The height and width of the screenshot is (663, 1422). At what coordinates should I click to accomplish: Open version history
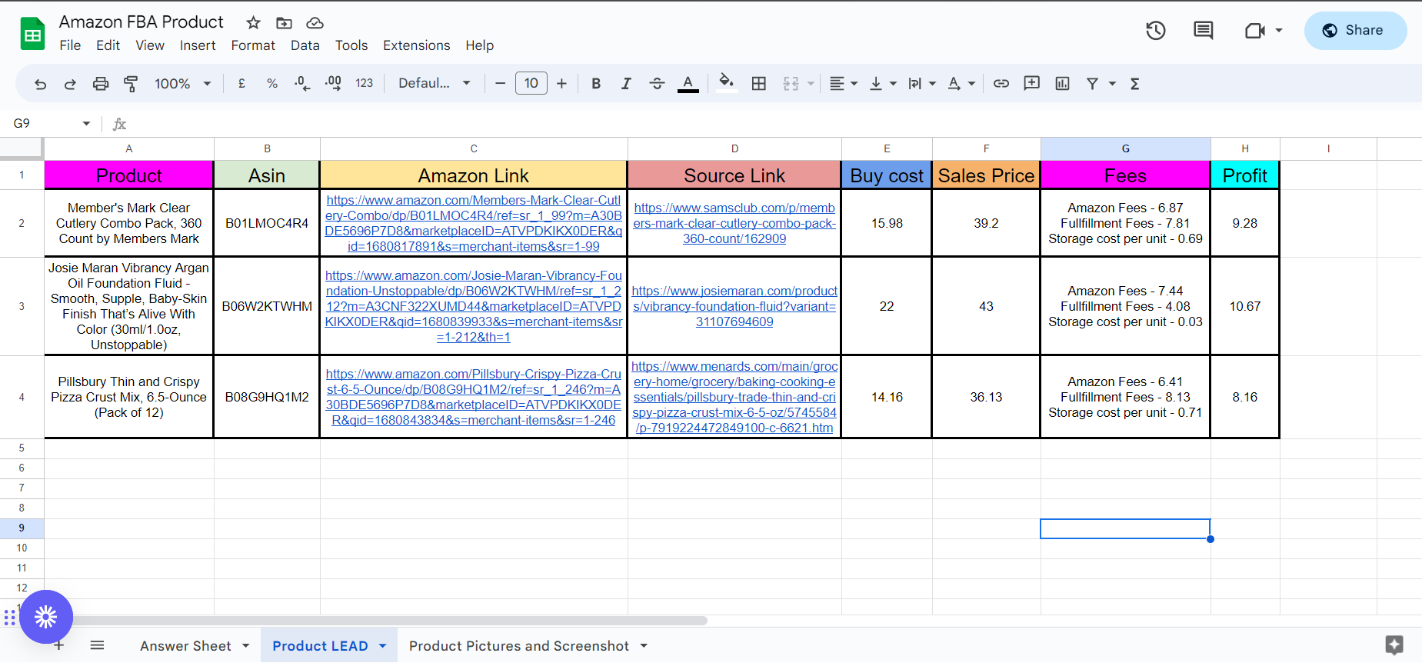pos(1156,31)
